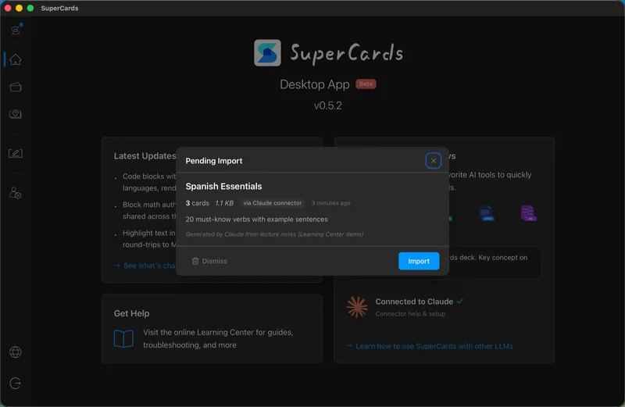The height and width of the screenshot is (407, 625).
Task: Click the macOS green fullscreen window button
Action: tap(30, 8)
